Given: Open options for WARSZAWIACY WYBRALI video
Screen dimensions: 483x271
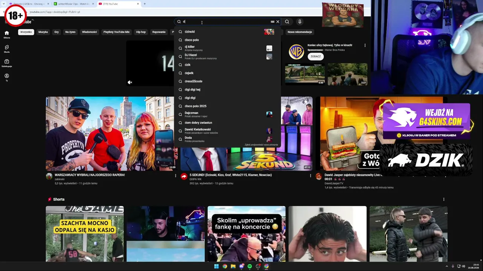Looking at the screenshot, I should click(175, 175).
